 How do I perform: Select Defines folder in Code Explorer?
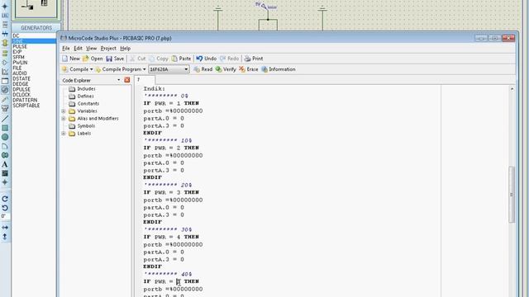81,97
